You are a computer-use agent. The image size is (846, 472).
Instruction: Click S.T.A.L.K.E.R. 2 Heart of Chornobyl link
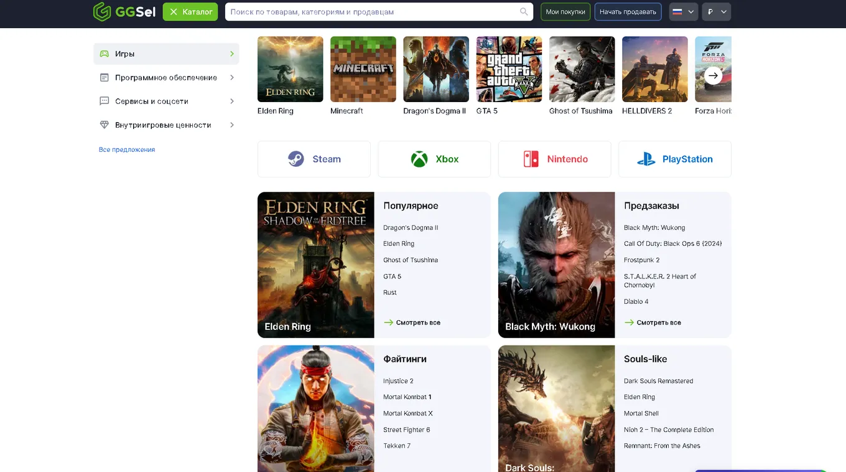tap(660, 281)
